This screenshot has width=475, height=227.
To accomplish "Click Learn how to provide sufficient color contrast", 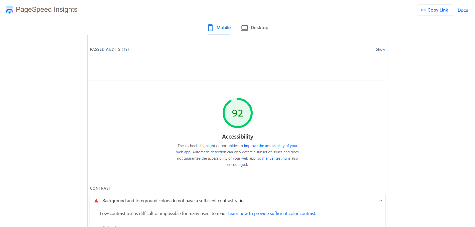I will click(x=271, y=213).
